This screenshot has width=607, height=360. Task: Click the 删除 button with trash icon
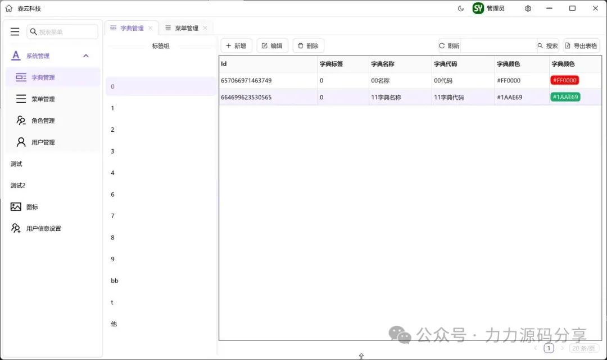pos(308,46)
